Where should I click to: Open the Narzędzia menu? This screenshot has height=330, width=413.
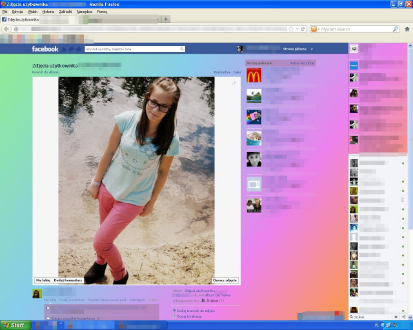tap(85, 12)
